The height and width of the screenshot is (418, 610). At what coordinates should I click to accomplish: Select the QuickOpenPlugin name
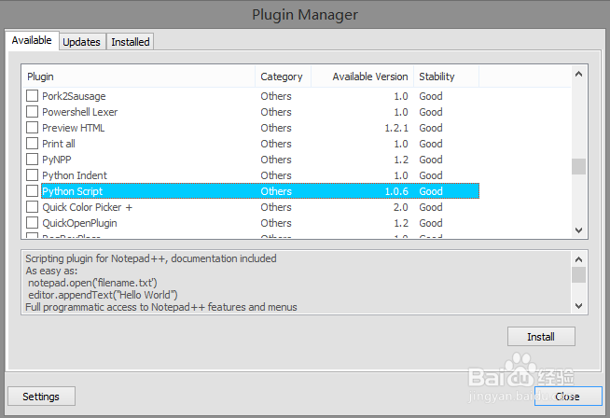pos(80,223)
